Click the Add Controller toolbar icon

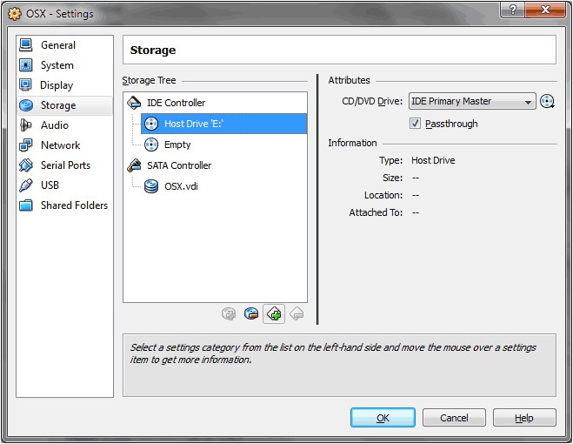pos(274,314)
